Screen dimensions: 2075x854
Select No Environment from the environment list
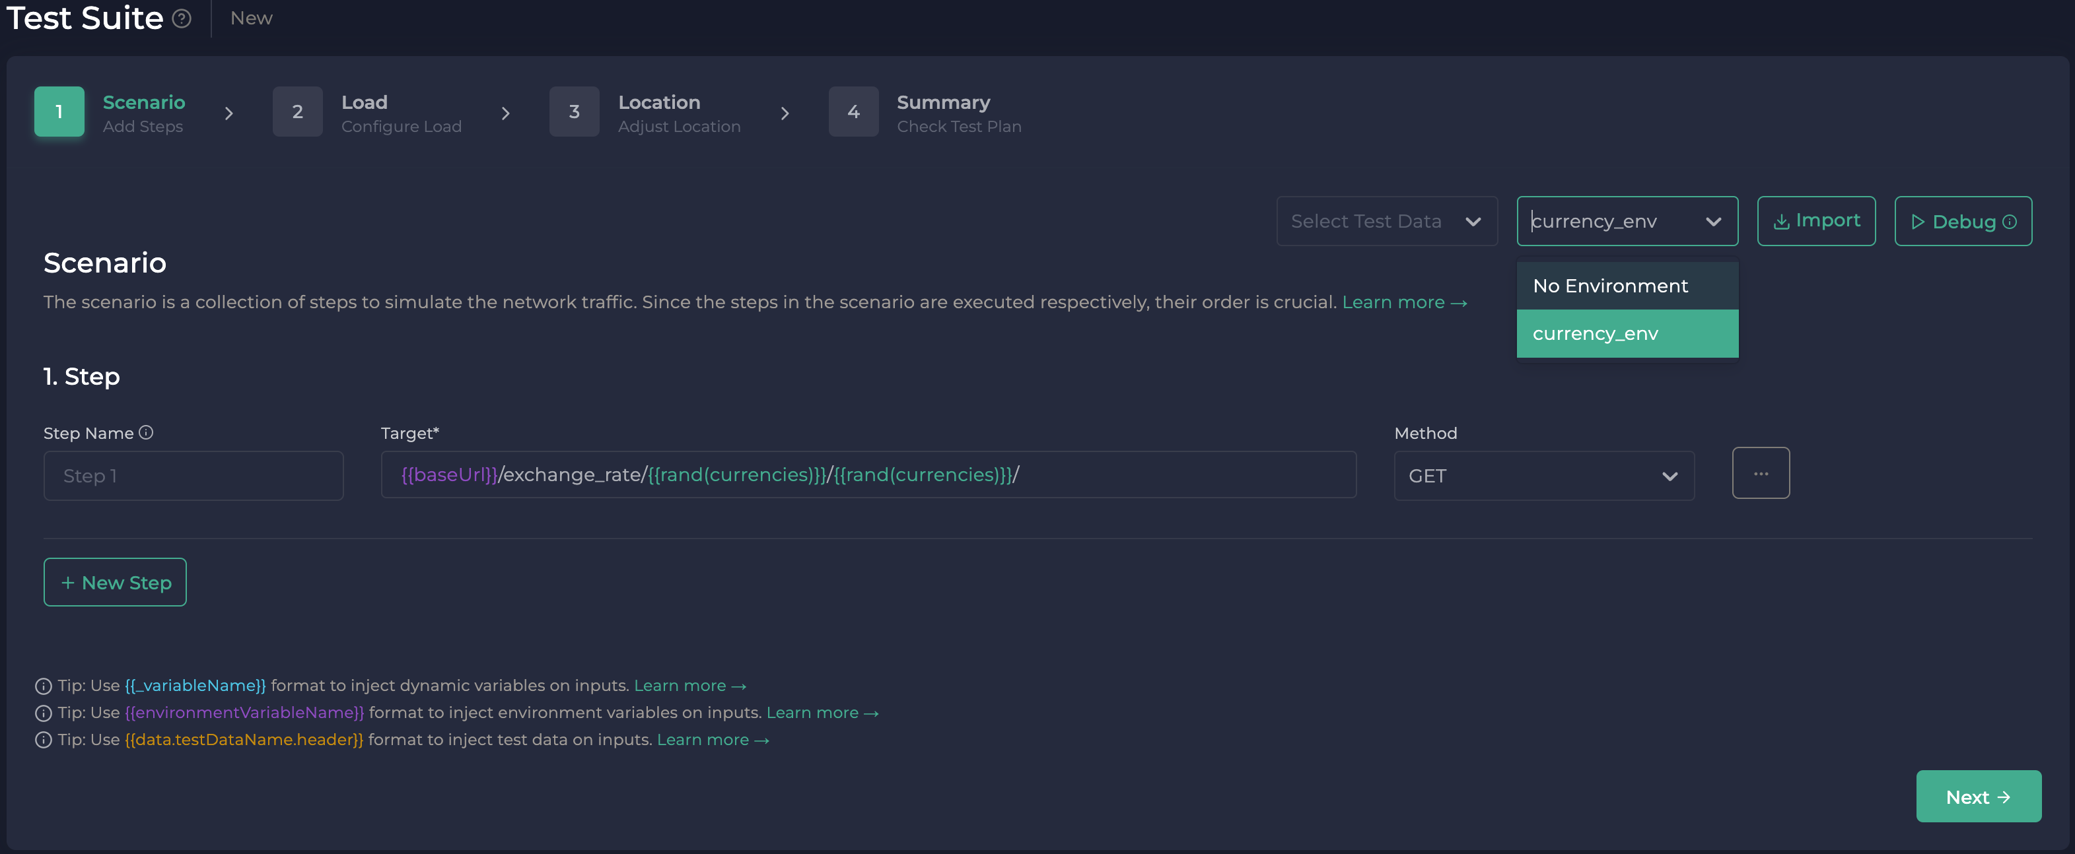pos(1627,286)
